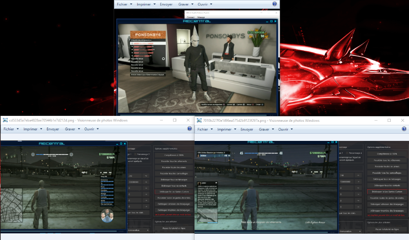Click Posséder tous les camouflages in 7010b227 photo
The height and width of the screenshot is (240, 409).
[x=387, y=172]
